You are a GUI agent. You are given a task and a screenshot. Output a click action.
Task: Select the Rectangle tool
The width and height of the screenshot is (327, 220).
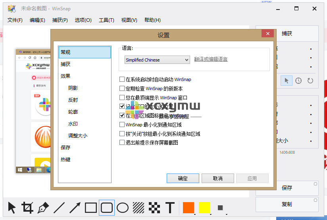pyautogui.click(x=91, y=207)
